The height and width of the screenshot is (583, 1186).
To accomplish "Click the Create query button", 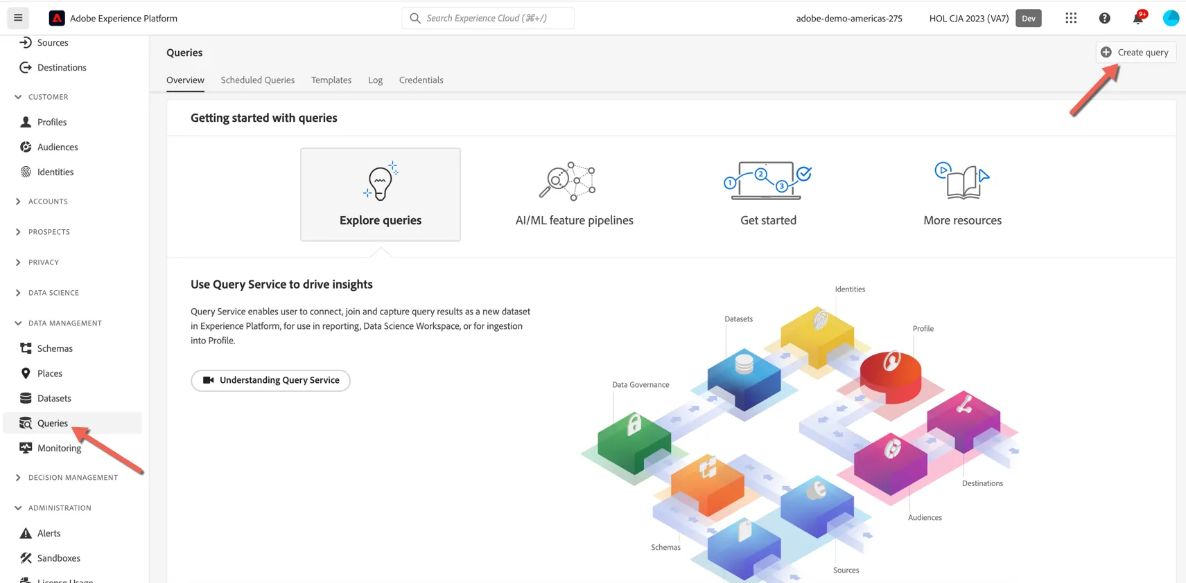I will (1135, 53).
